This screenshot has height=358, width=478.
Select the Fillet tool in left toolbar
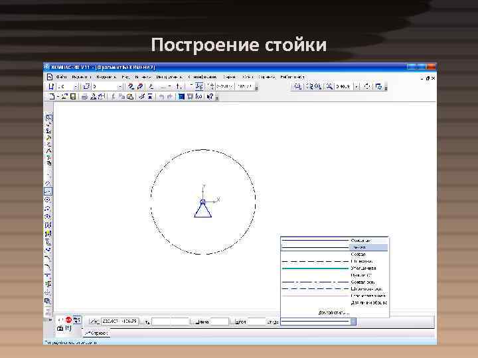pyautogui.click(x=48, y=267)
